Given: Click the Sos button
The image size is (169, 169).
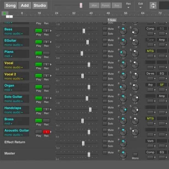Looking at the screenshot, I should click(x=117, y=6).
